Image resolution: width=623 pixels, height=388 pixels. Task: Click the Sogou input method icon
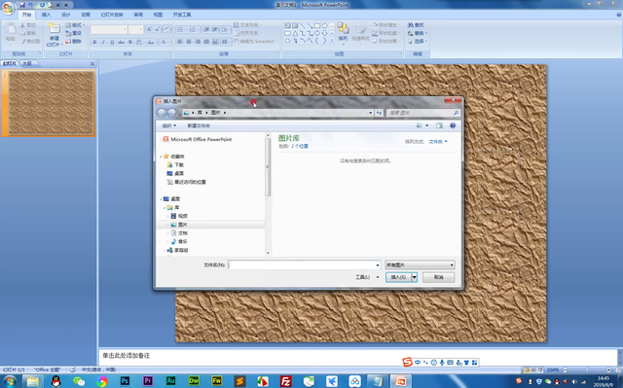click(x=407, y=362)
